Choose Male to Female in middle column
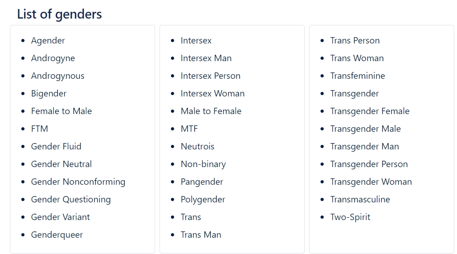This screenshot has width=457, height=254. pyautogui.click(x=211, y=111)
